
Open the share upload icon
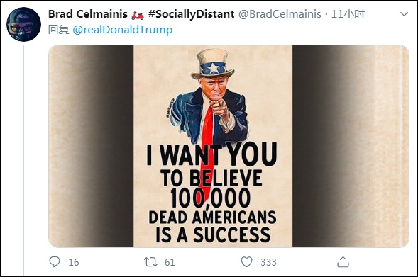[343, 262]
